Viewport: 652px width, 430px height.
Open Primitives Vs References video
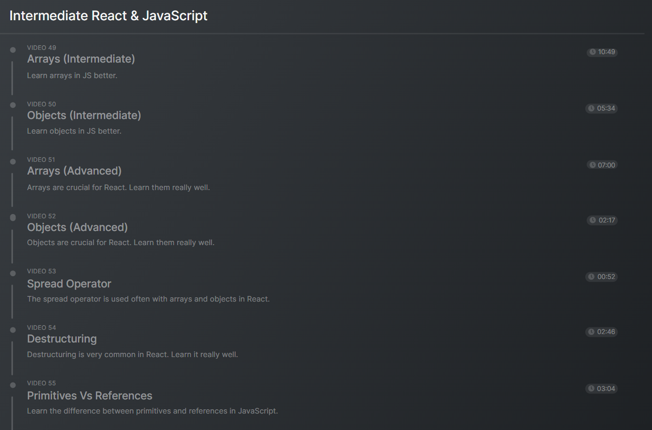[x=89, y=396]
